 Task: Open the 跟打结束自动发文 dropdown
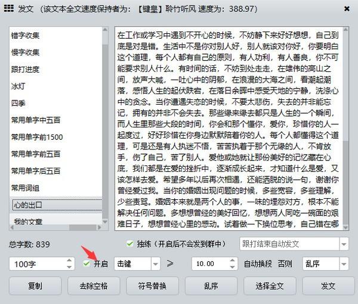click(344, 244)
